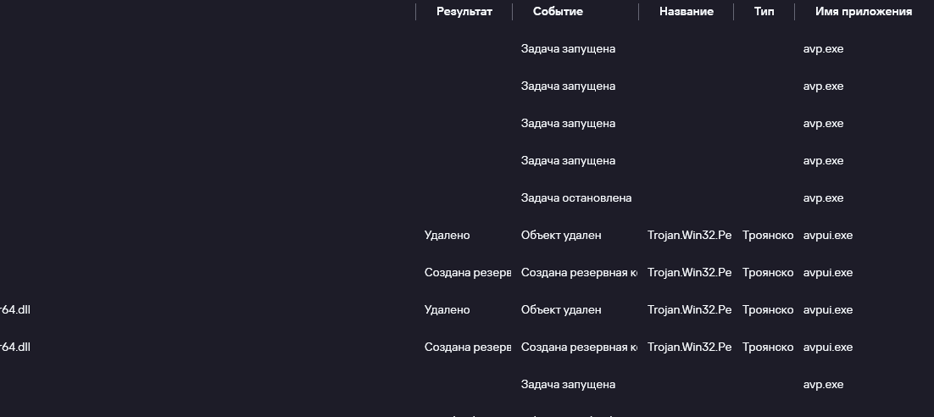The width and height of the screenshot is (934, 417).
Task: Click avpui.exe in the first "Создана резервная" row
Action: click(827, 273)
